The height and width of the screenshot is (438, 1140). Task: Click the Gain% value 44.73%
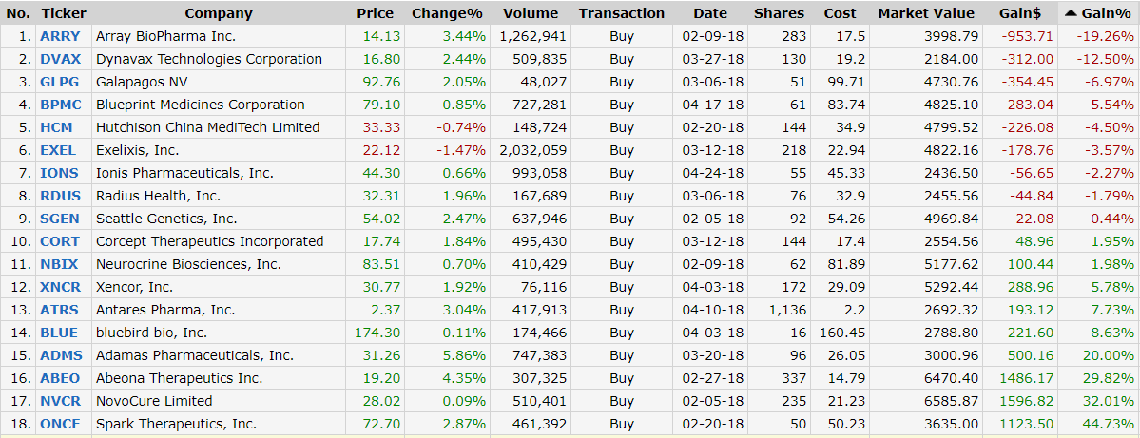pyautogui.click(x=1107, y=424)
